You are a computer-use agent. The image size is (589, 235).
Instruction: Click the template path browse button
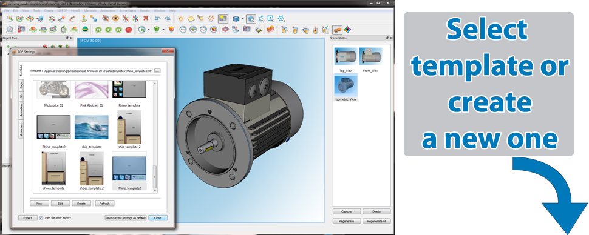(x=157, y=71)
